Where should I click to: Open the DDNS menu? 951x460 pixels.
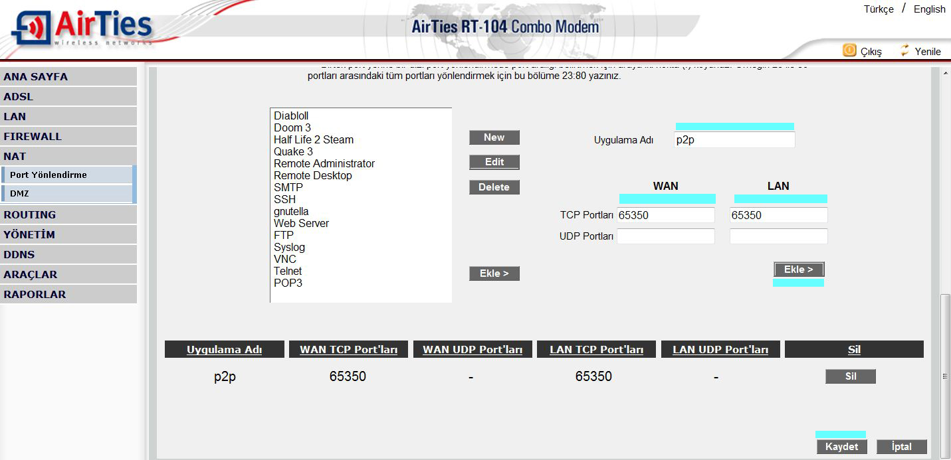point(68,254)
